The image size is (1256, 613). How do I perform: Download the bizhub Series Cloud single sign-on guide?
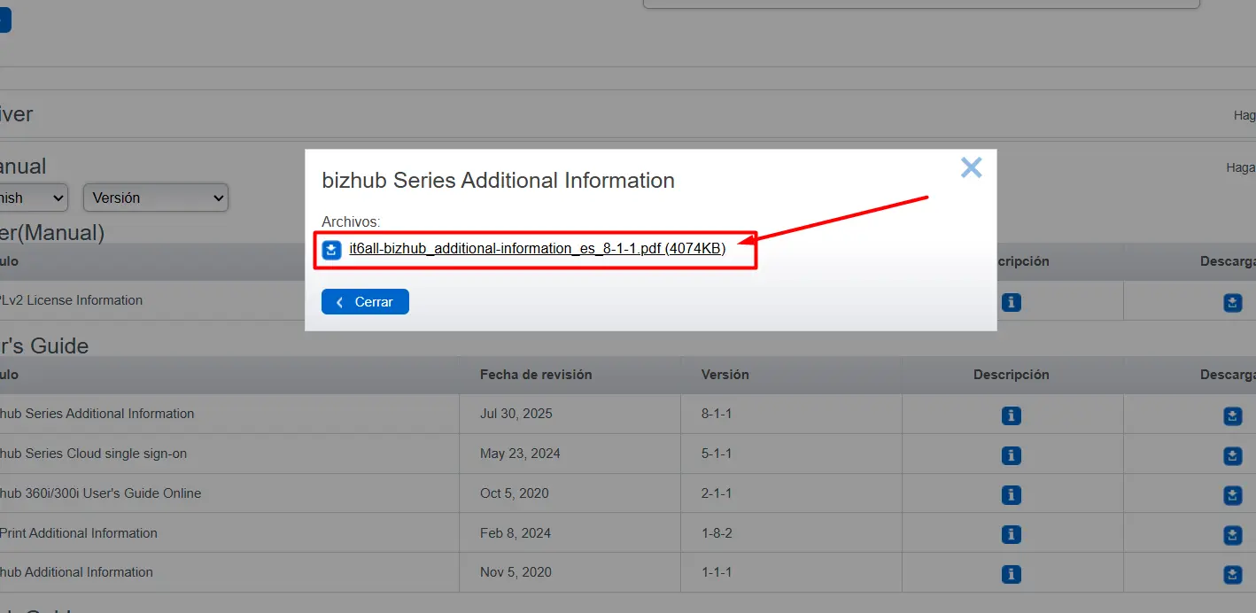coord(1232,455)
